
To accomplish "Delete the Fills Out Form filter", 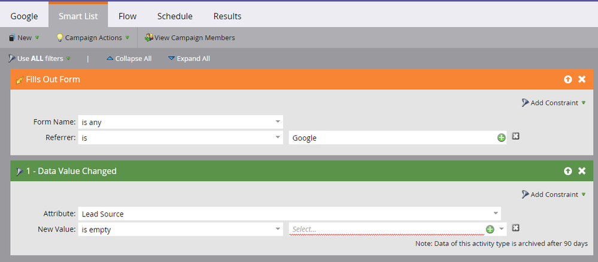I will [582, 80].
